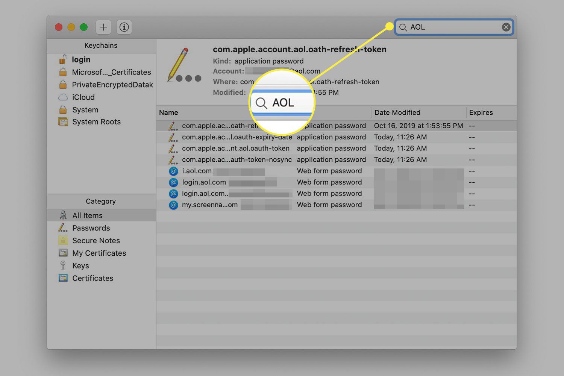Viewport: 564px width, 376px height.
Task: Click the pencil icon of nt.aol.oauth-token row
Action: pos(173,149)
